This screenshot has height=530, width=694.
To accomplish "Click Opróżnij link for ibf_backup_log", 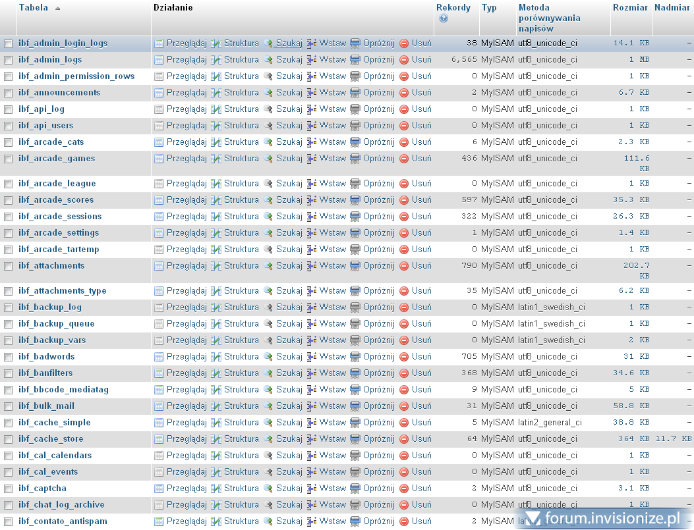I will [378, 307].
